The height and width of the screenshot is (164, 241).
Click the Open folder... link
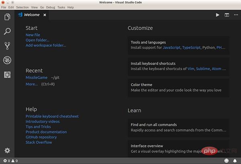[x=37, y=40]
